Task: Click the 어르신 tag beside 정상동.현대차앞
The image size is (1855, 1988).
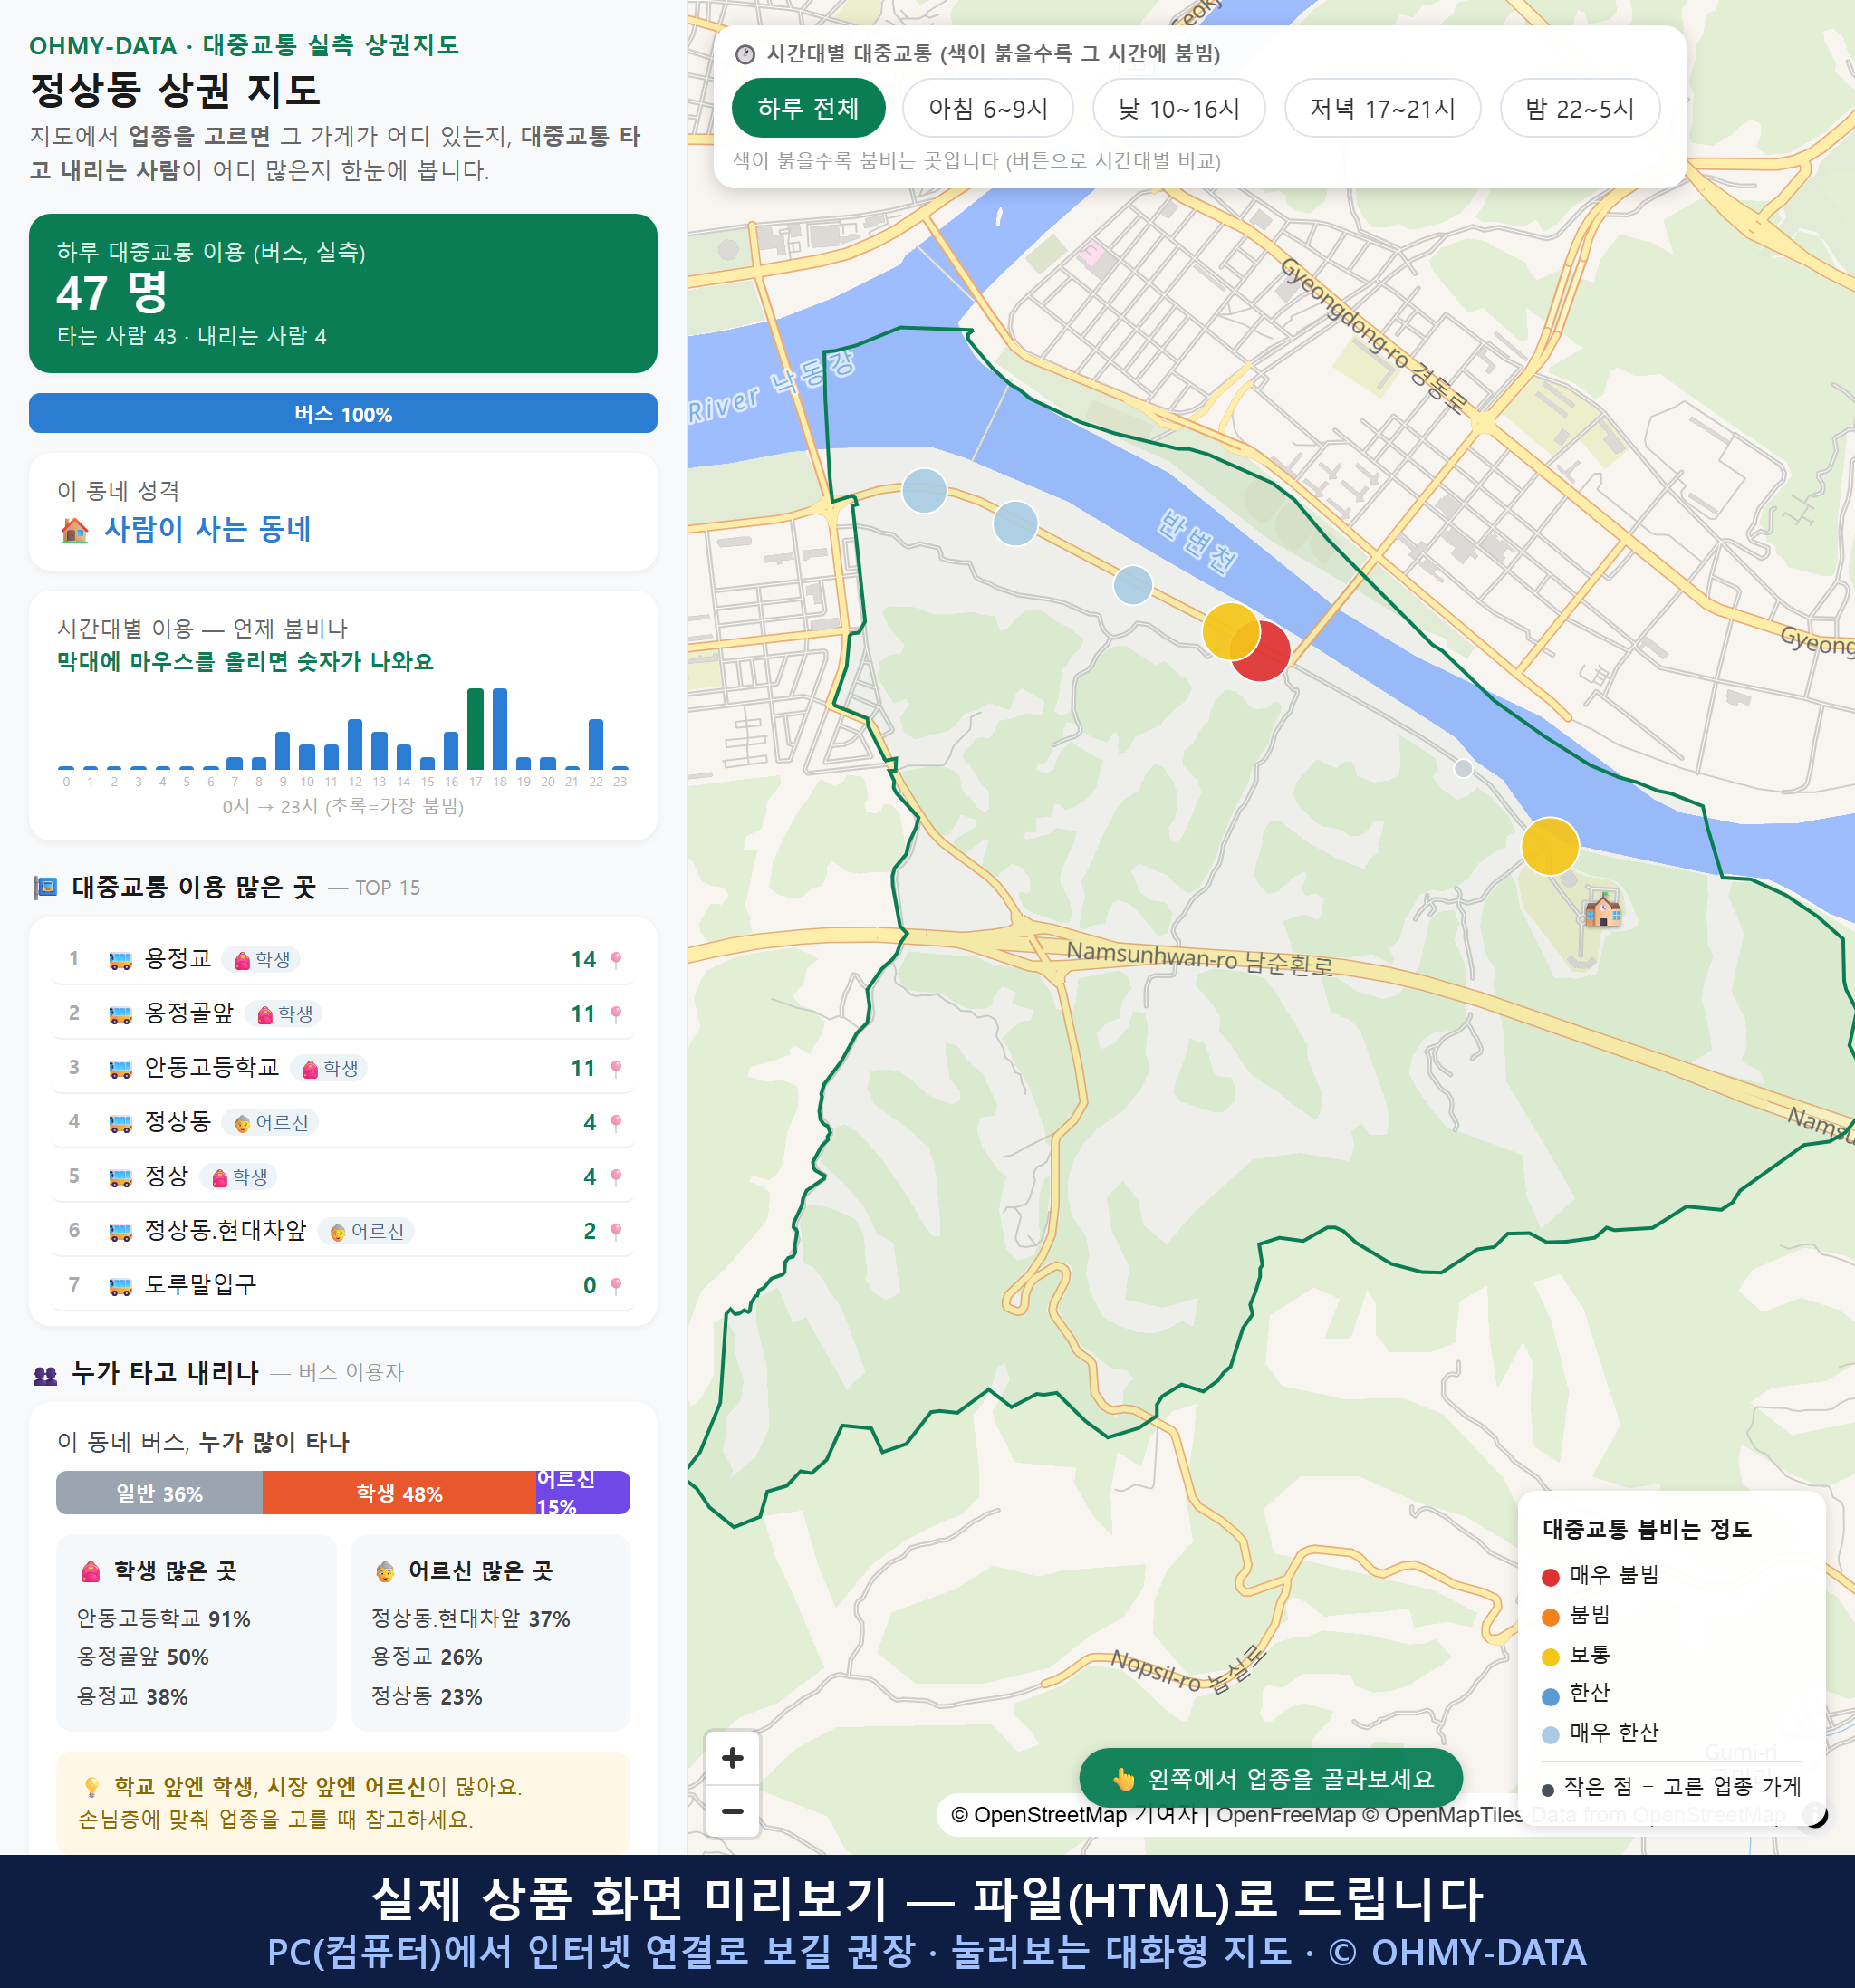Action: tap(366, 1231)
